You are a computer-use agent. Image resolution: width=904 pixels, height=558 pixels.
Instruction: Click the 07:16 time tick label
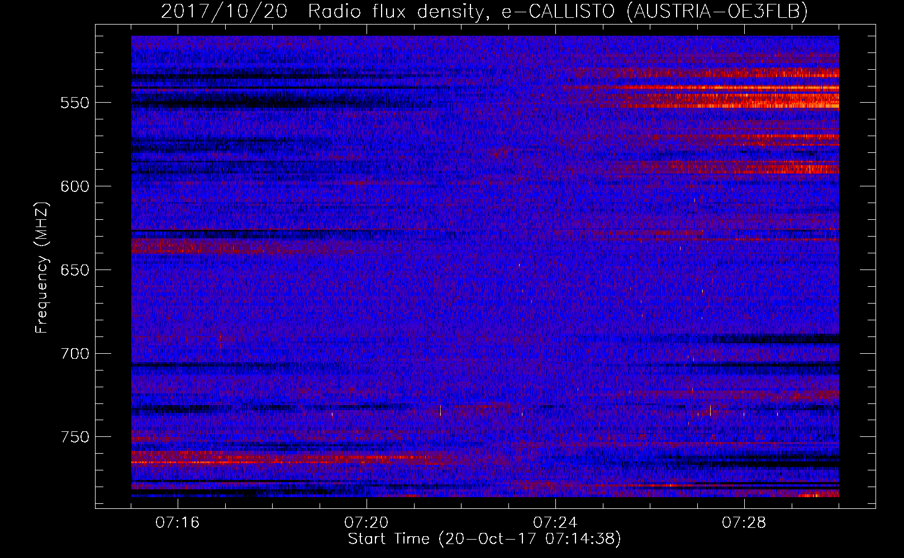coord(178,523)
